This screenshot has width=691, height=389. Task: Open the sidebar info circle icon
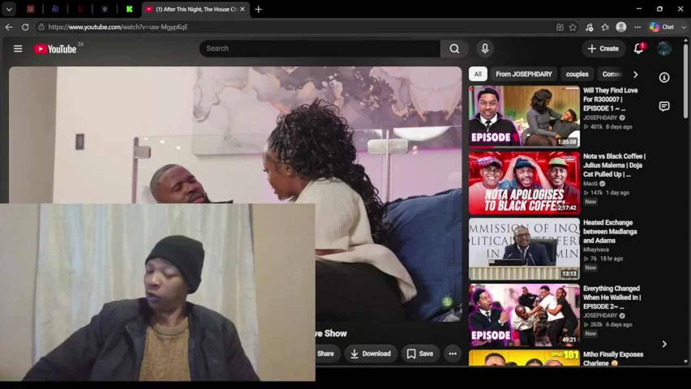(665, 78)
